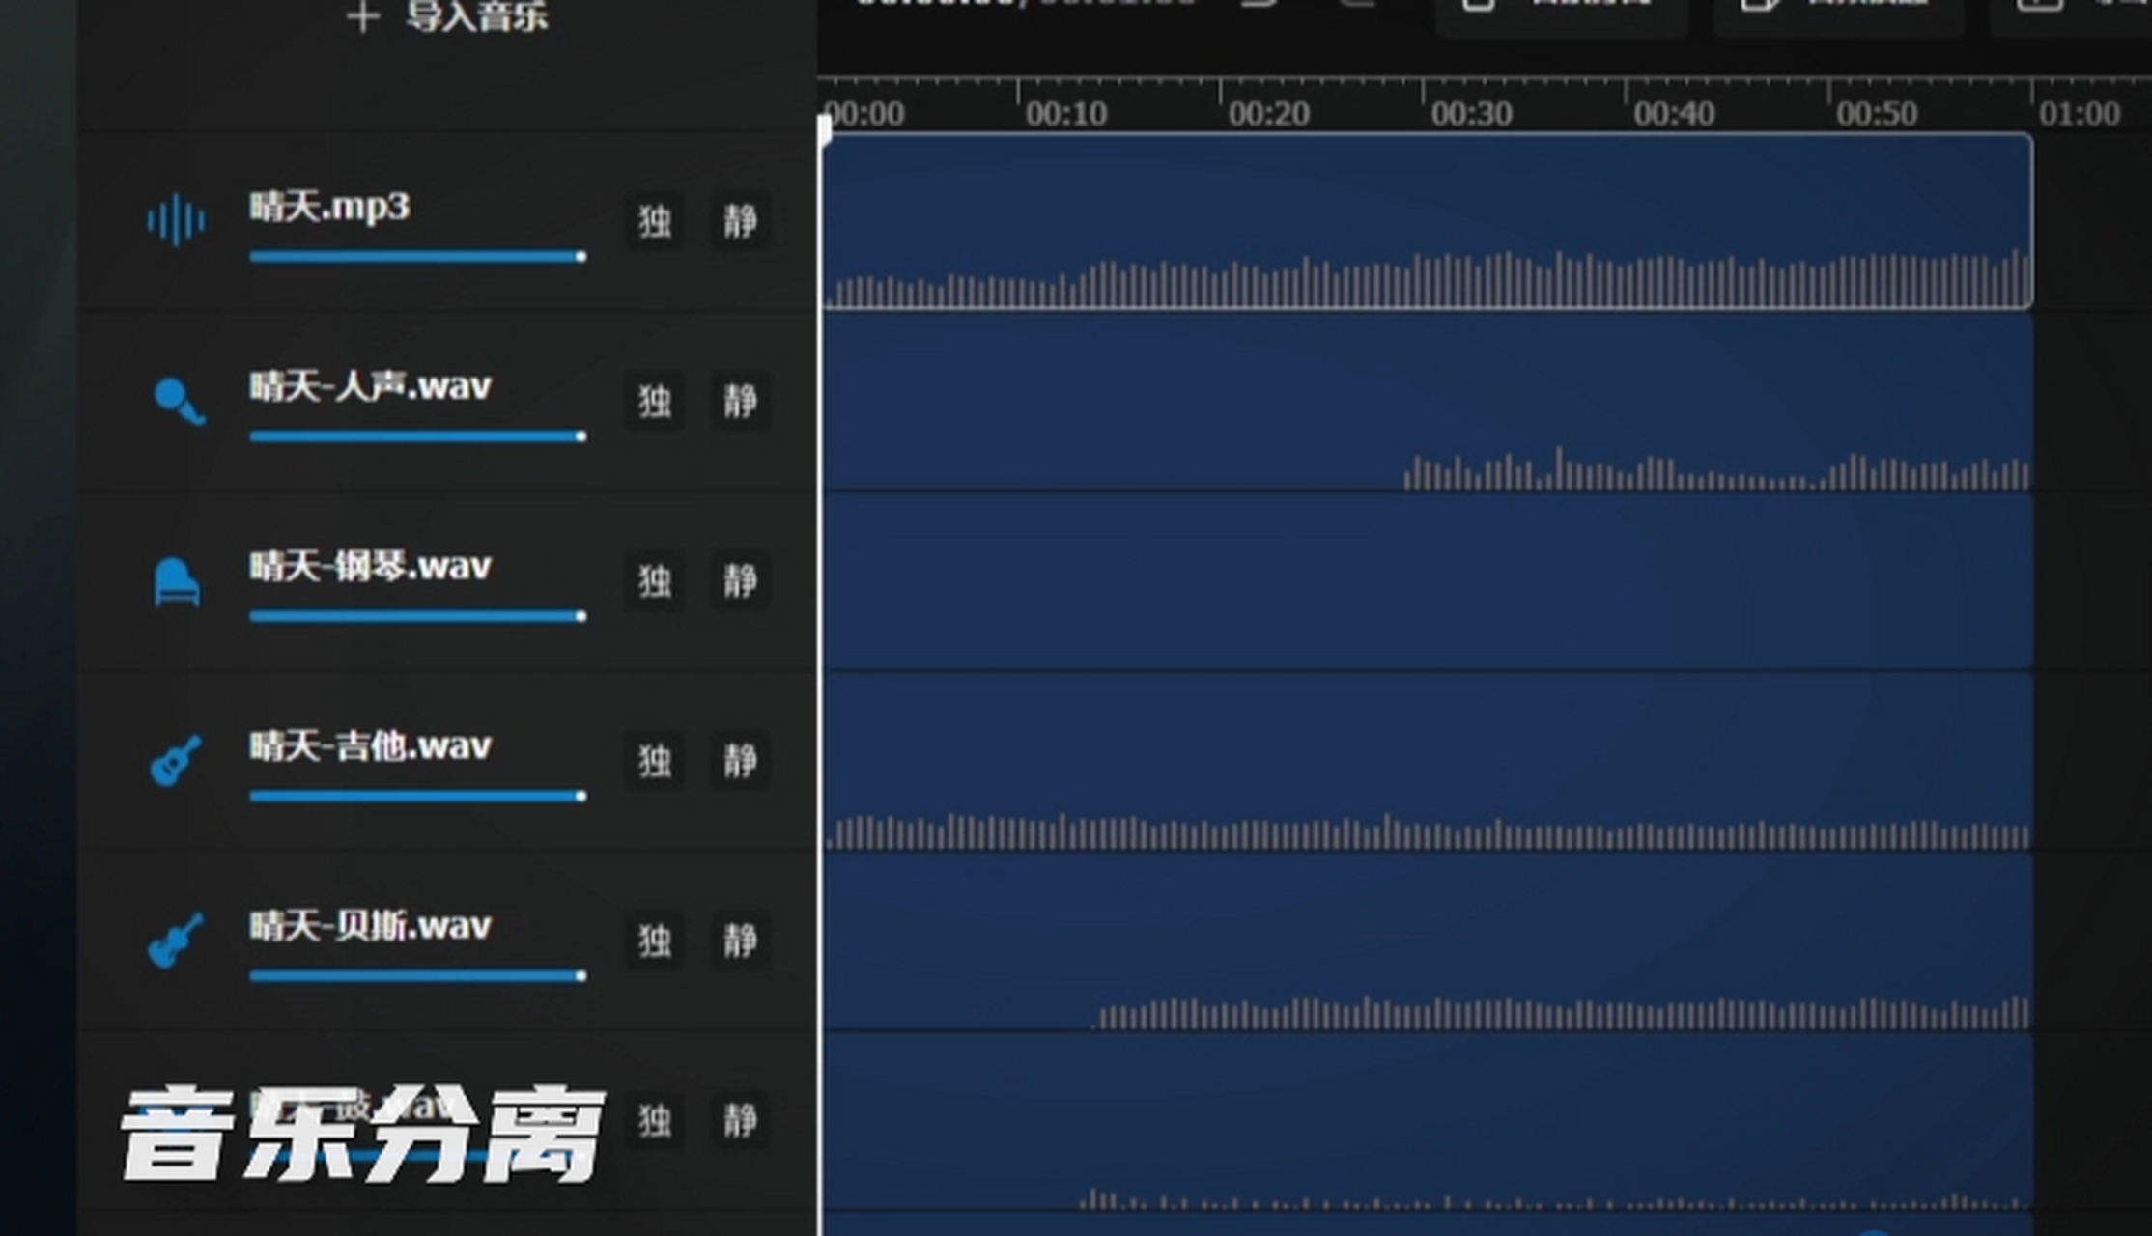Mute the drum (鼓) track with 静

coord(740,1120)
